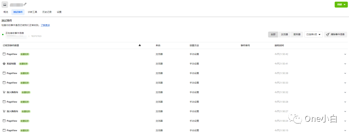The height and width of the screenshot is (134, 349).
Task: Click the 发起结账 event name
Action: coord(11,64)
